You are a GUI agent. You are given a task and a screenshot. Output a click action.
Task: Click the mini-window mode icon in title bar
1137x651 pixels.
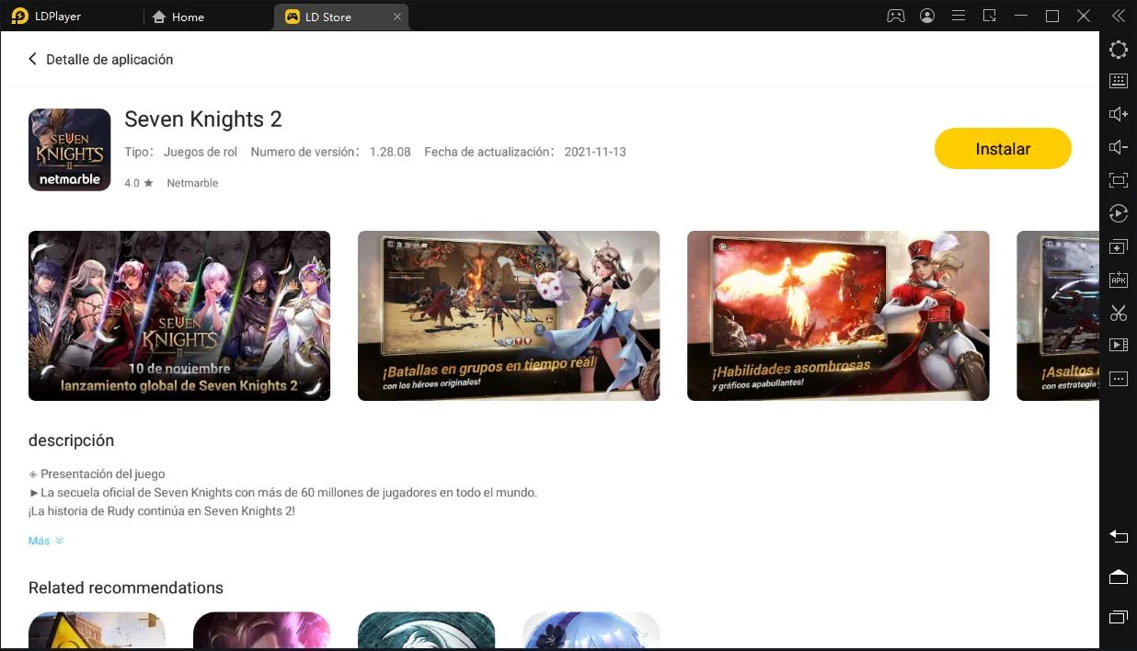(990, 16)
